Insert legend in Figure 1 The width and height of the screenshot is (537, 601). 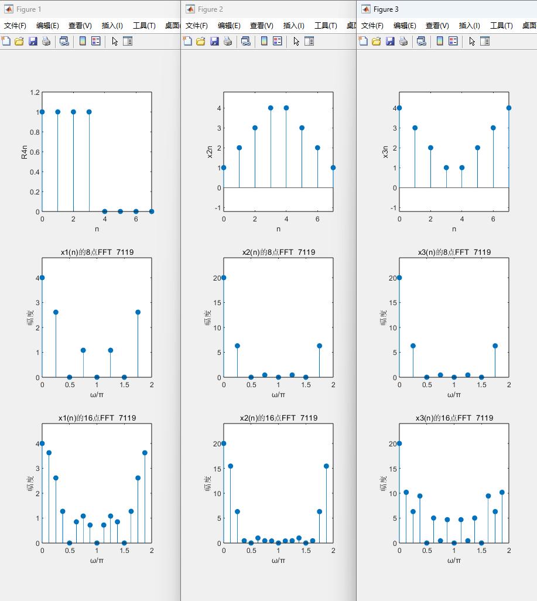coord(96,41)
